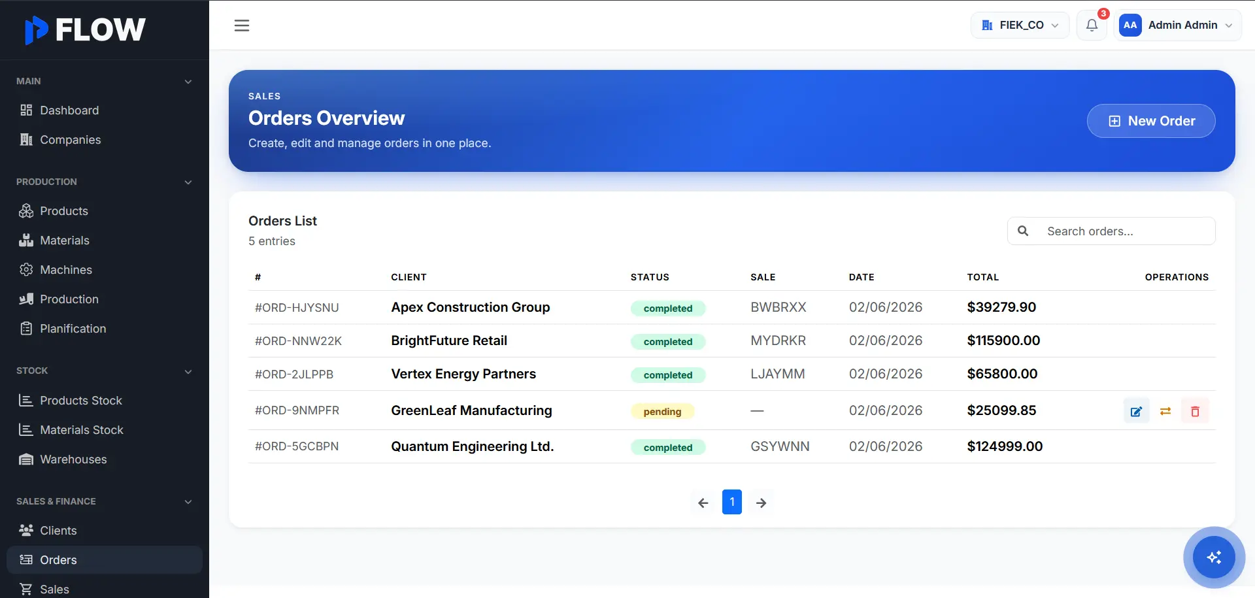Collapse the PRODUCTION sidebar section
The width and height of the screenshot is (1255, 598).
click(x=188, y=182)
